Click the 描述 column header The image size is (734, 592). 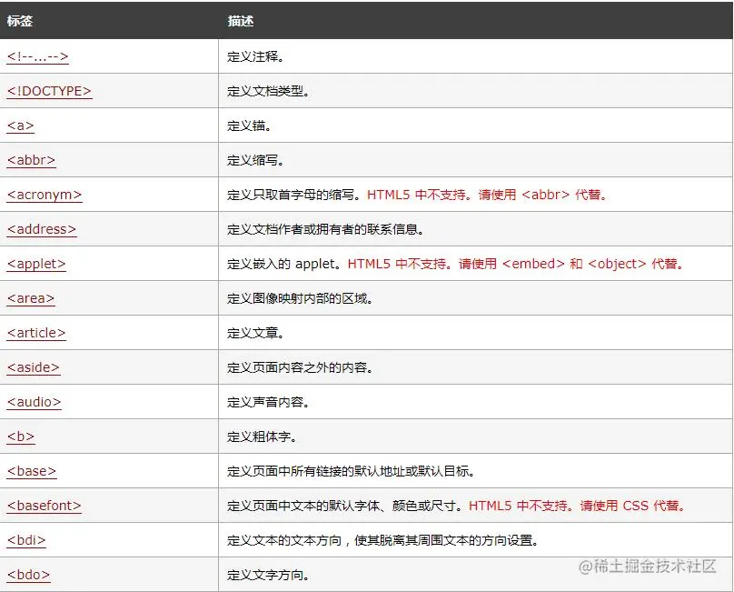234,21
